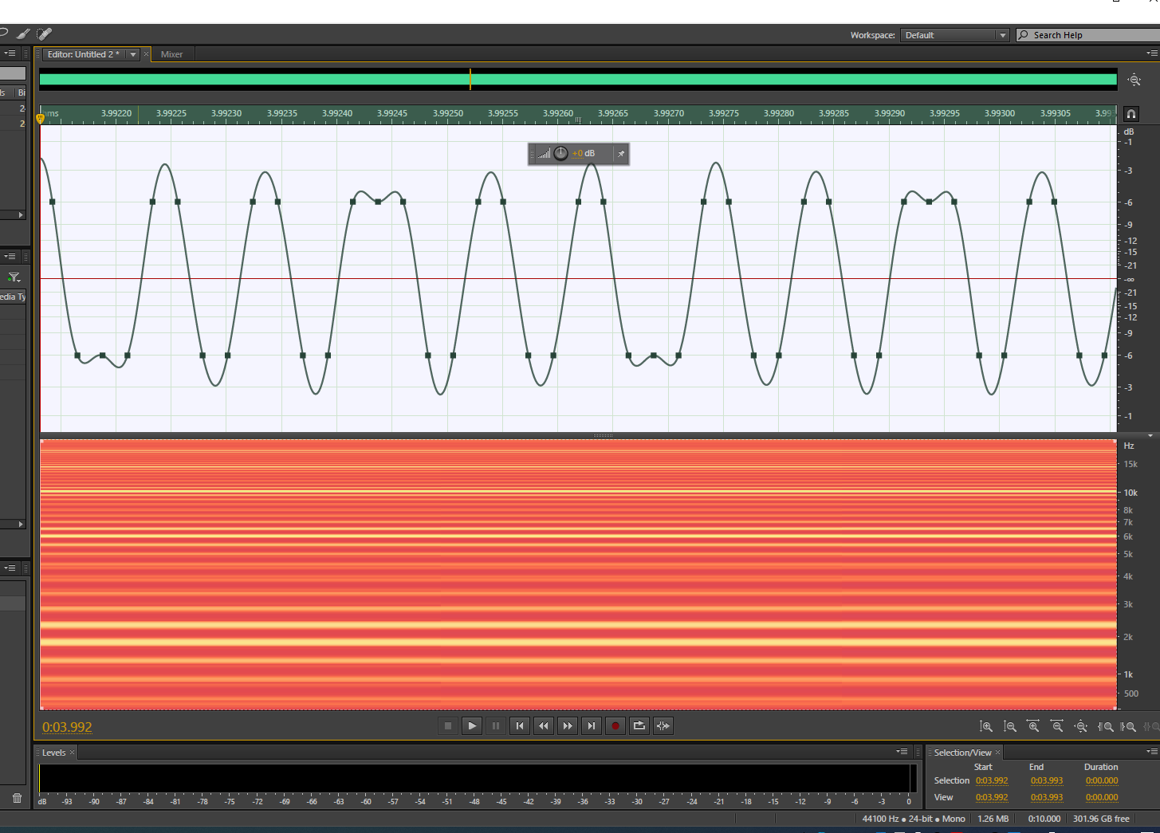The height and width of the screenshot is (833, 1160).
Task: Move playhead to next marker
Action: point(592,725)
